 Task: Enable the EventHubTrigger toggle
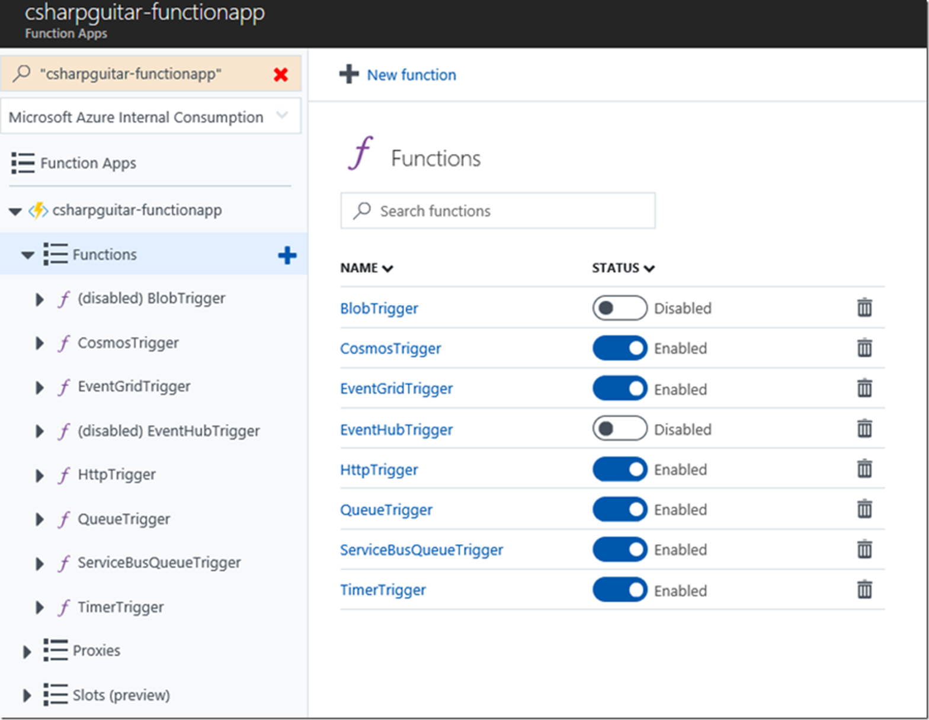[x=620, y=429]
